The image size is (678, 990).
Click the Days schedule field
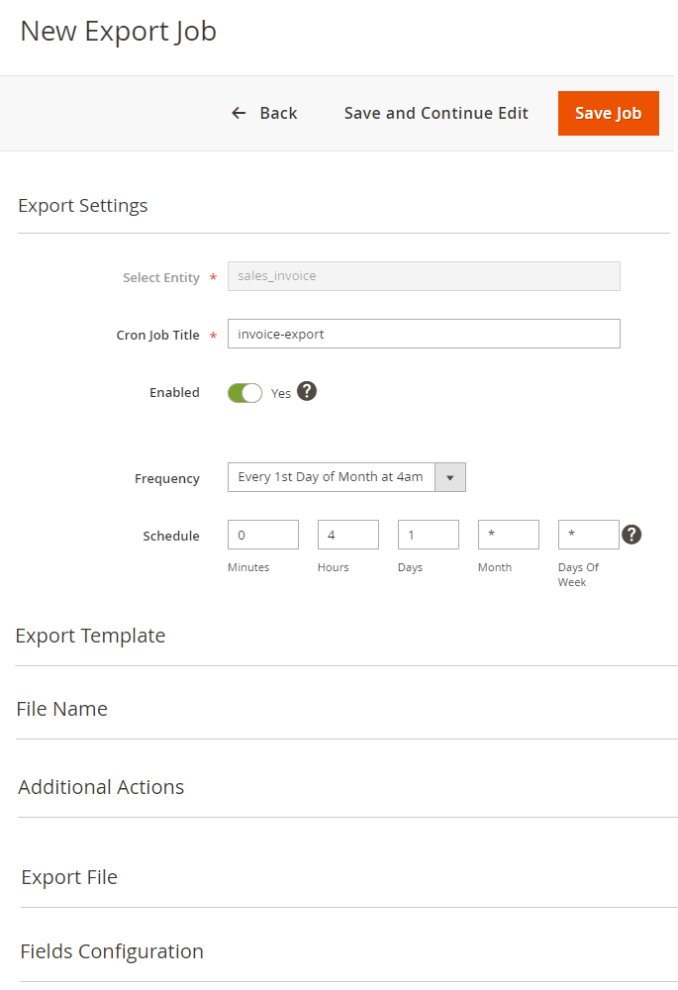pyautogui.click(x=428, y=535)
